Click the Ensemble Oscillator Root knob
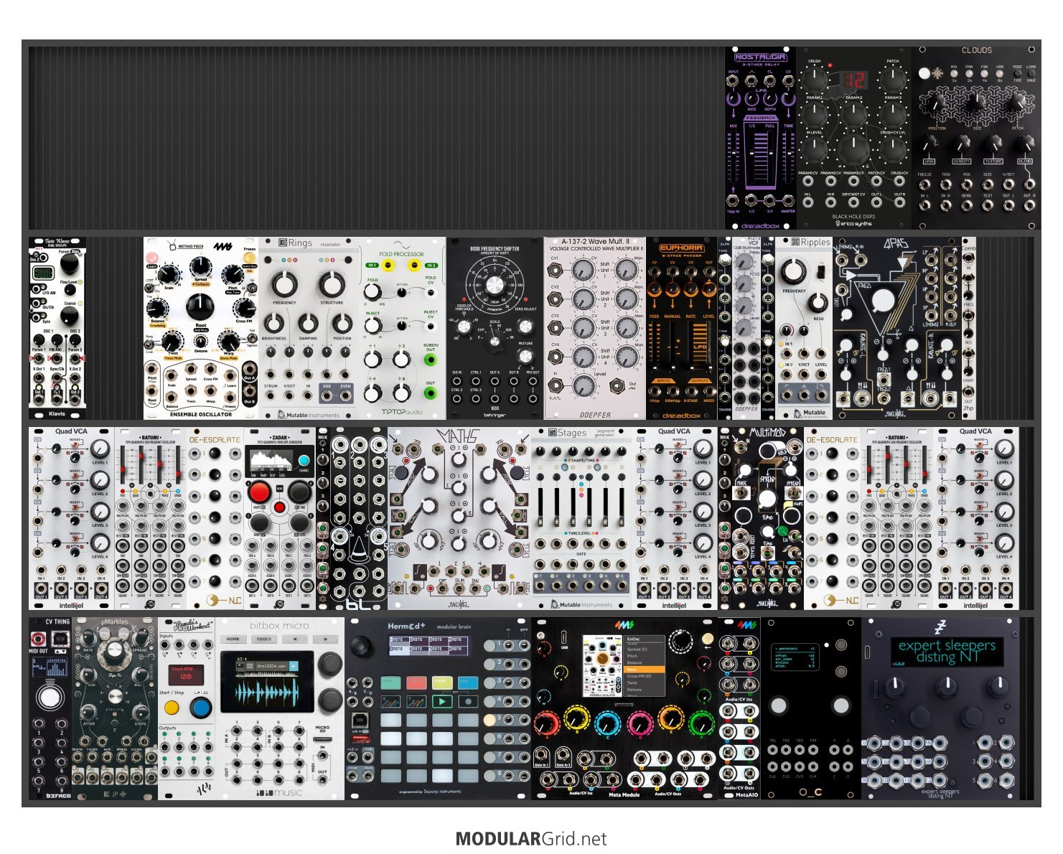Viewport: 1063px width, 854px height. point(200,307)
